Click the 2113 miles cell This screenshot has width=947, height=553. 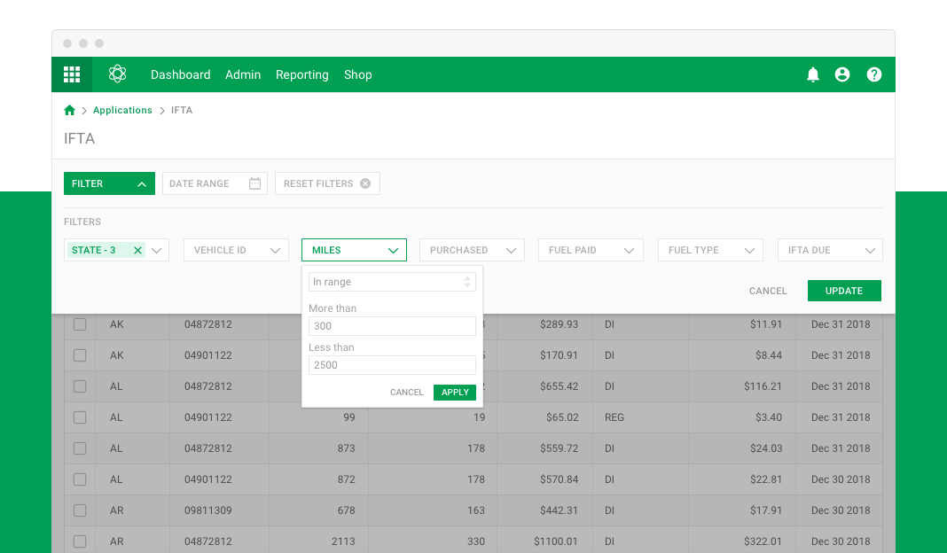point(343,541)
